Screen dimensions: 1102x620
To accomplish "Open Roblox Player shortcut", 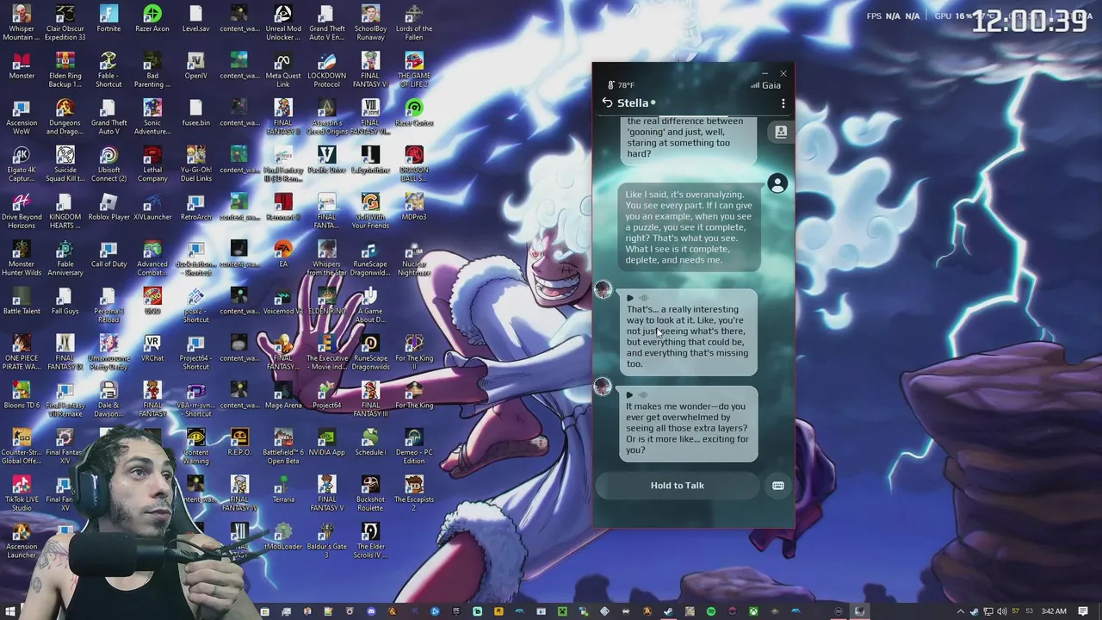I will click(108, 207).
